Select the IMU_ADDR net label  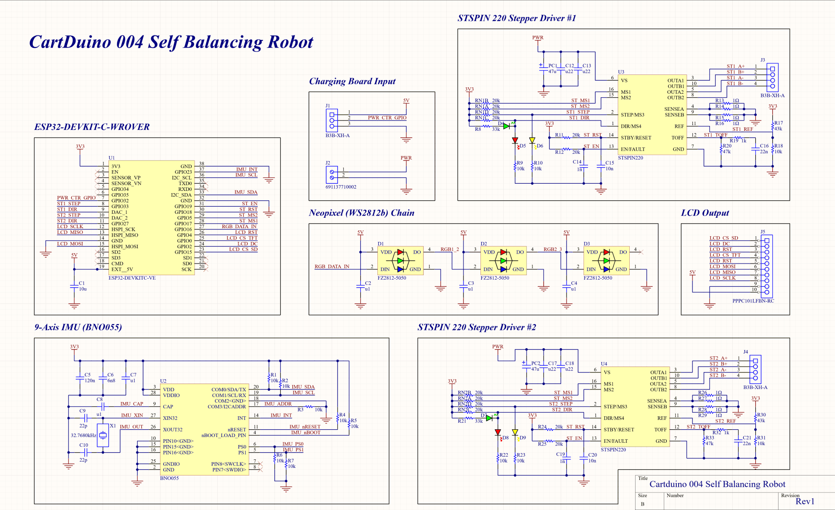tap(278, 404)
